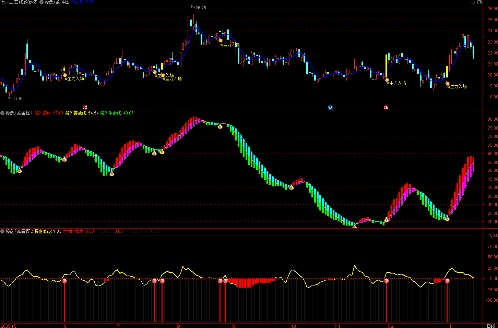This screenshot has width=498, height=328.
Task: Click the 日线 period label at bottom right
Action: 491,326
